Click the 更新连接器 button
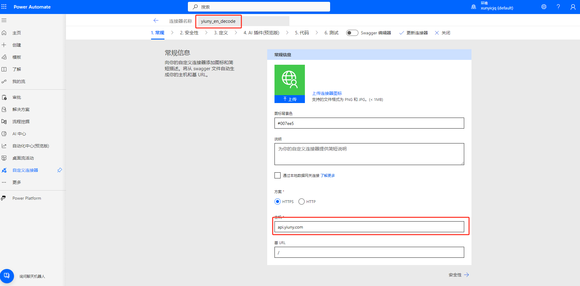Image resolution: width=580 pixels, height=286 pixels. (413, 33)
